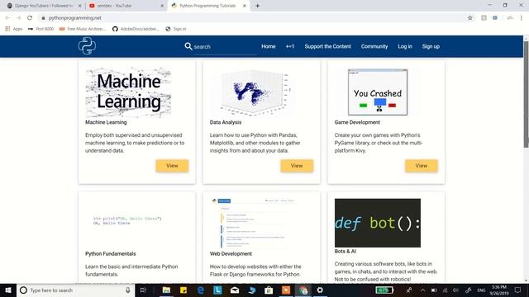Click the search magnifier icon in the navbar
Screen dimensions: 529x297
point(188,46)
